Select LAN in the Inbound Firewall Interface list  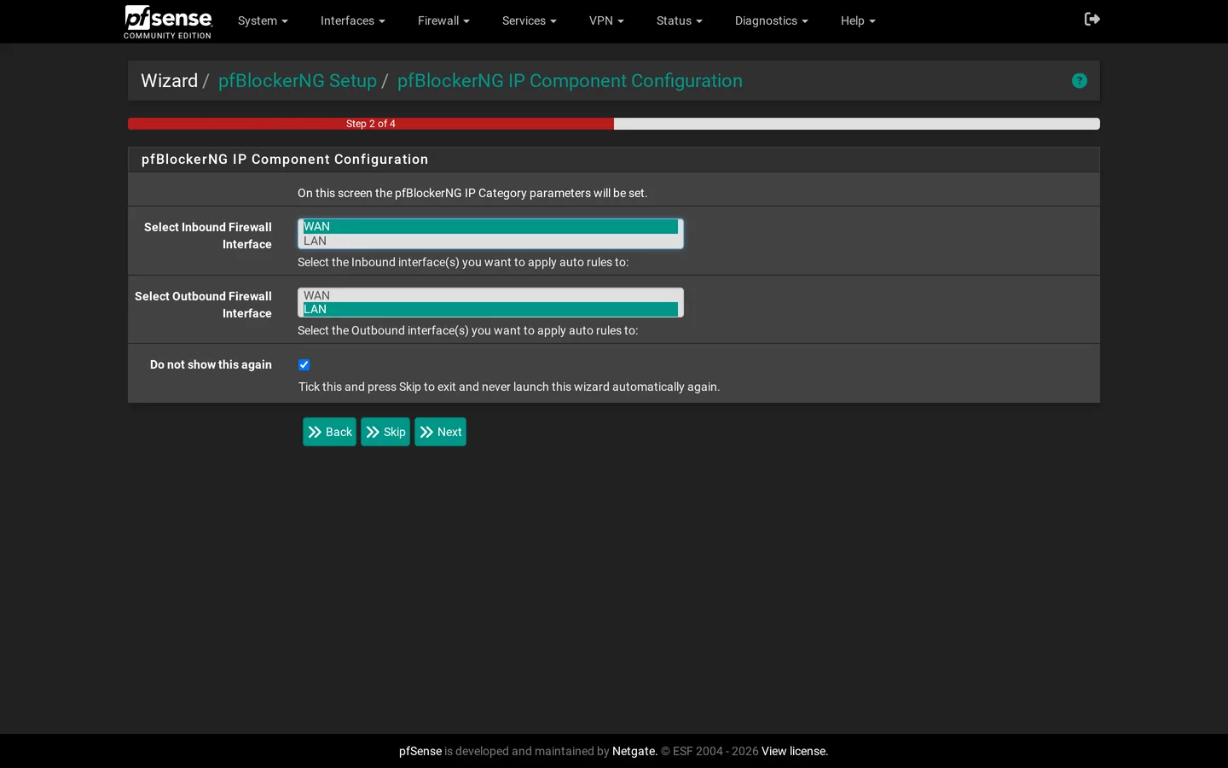click(x=490, y=241)
